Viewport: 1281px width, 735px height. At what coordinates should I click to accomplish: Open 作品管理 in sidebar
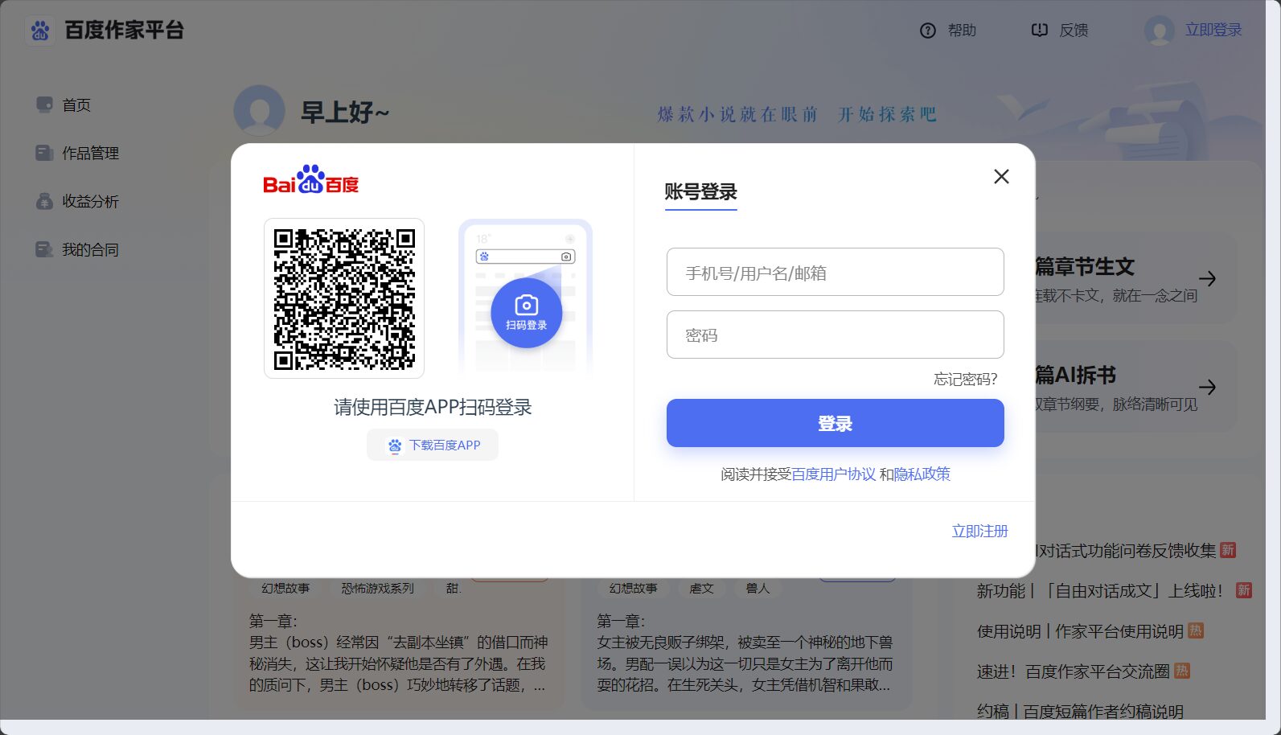[90, 154]
